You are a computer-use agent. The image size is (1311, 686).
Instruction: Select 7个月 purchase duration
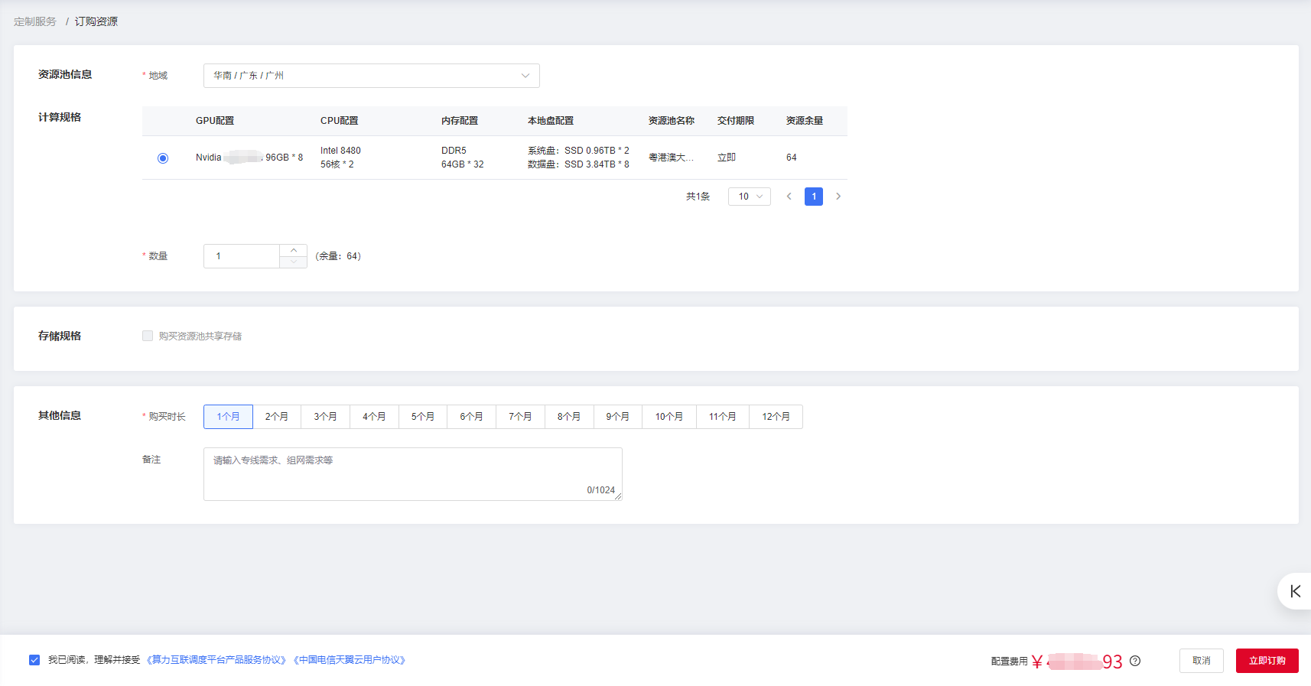[520, 417]
